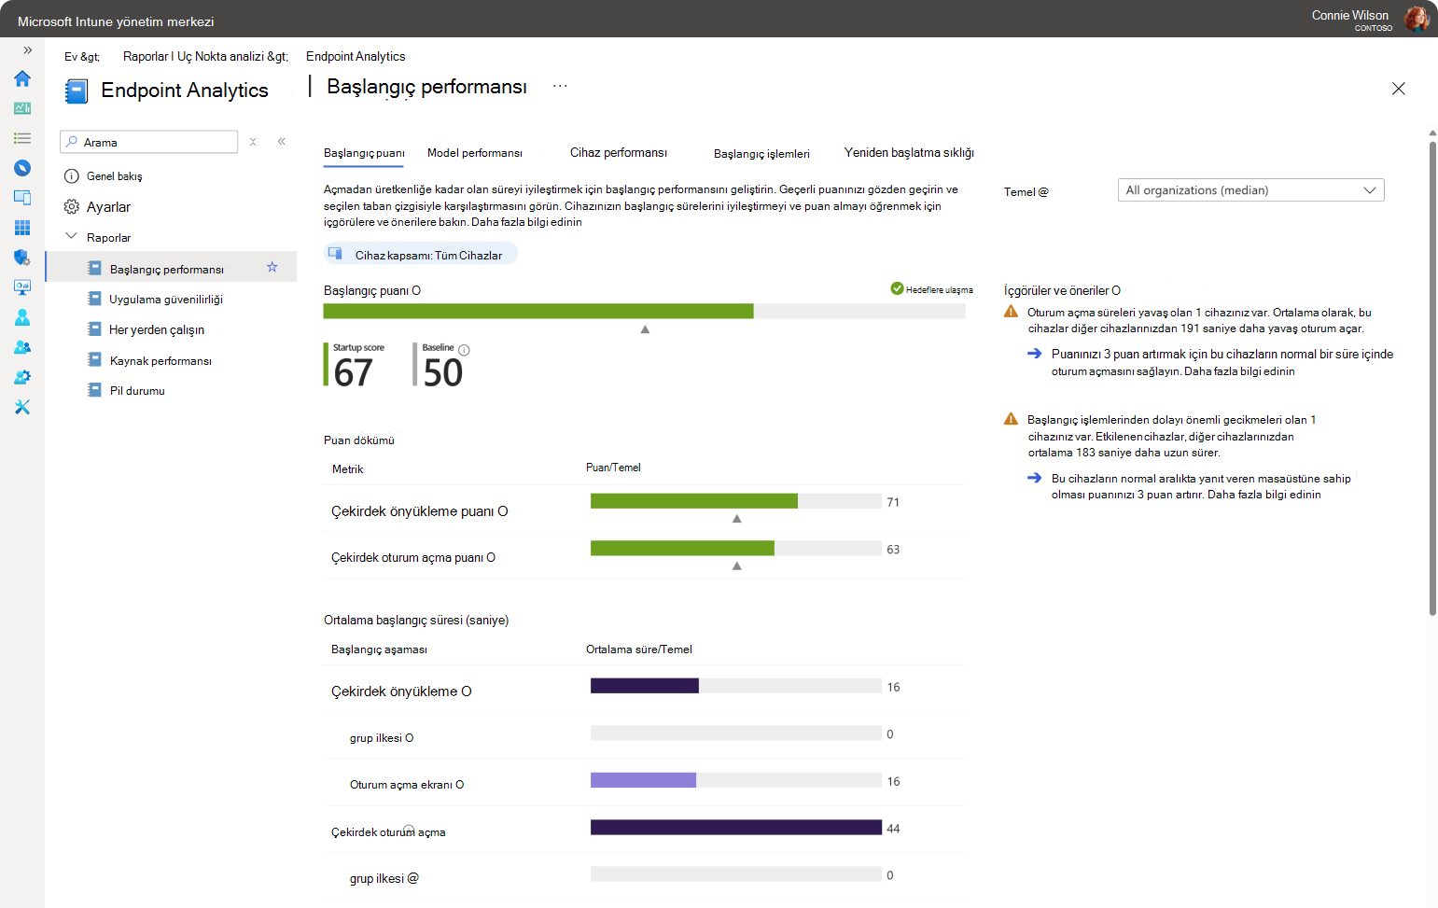Open the Yeniden başlatma sıklığı tab
This screenshot has width=1438, height=908.
click(909, 153)
